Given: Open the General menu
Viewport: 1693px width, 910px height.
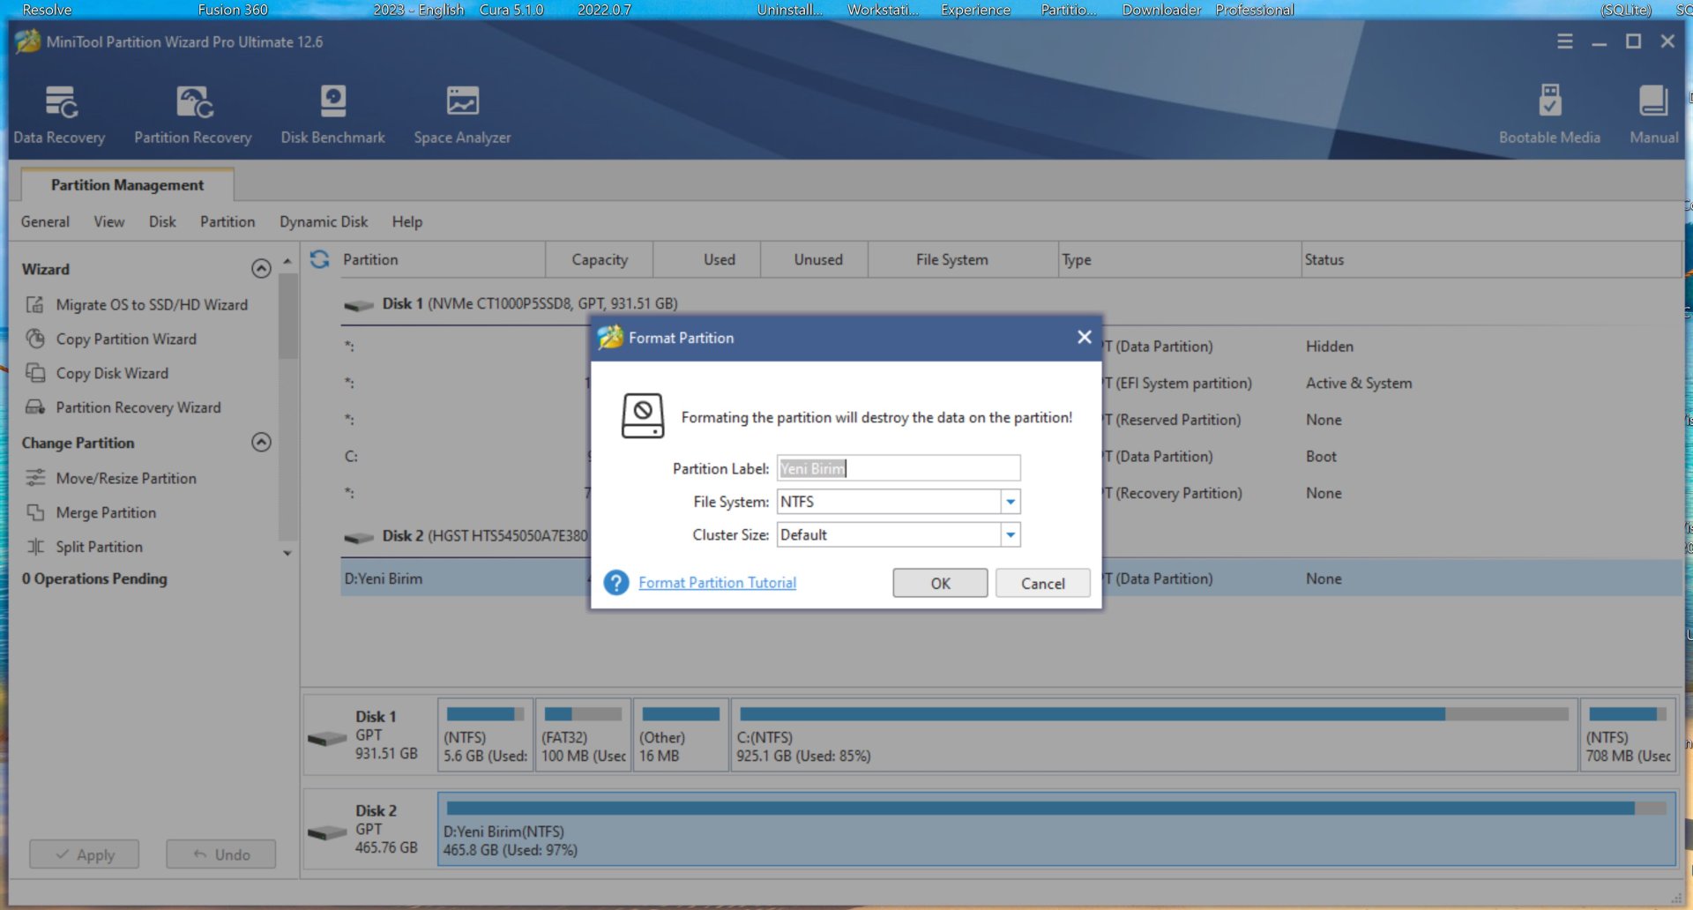Looking at the screenshot, I should [x=45, y=222].
